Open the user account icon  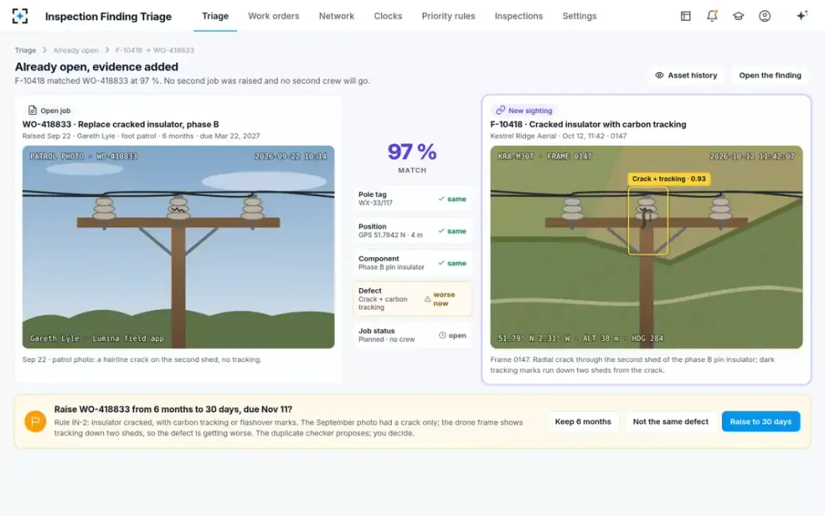tap(764, 16)
